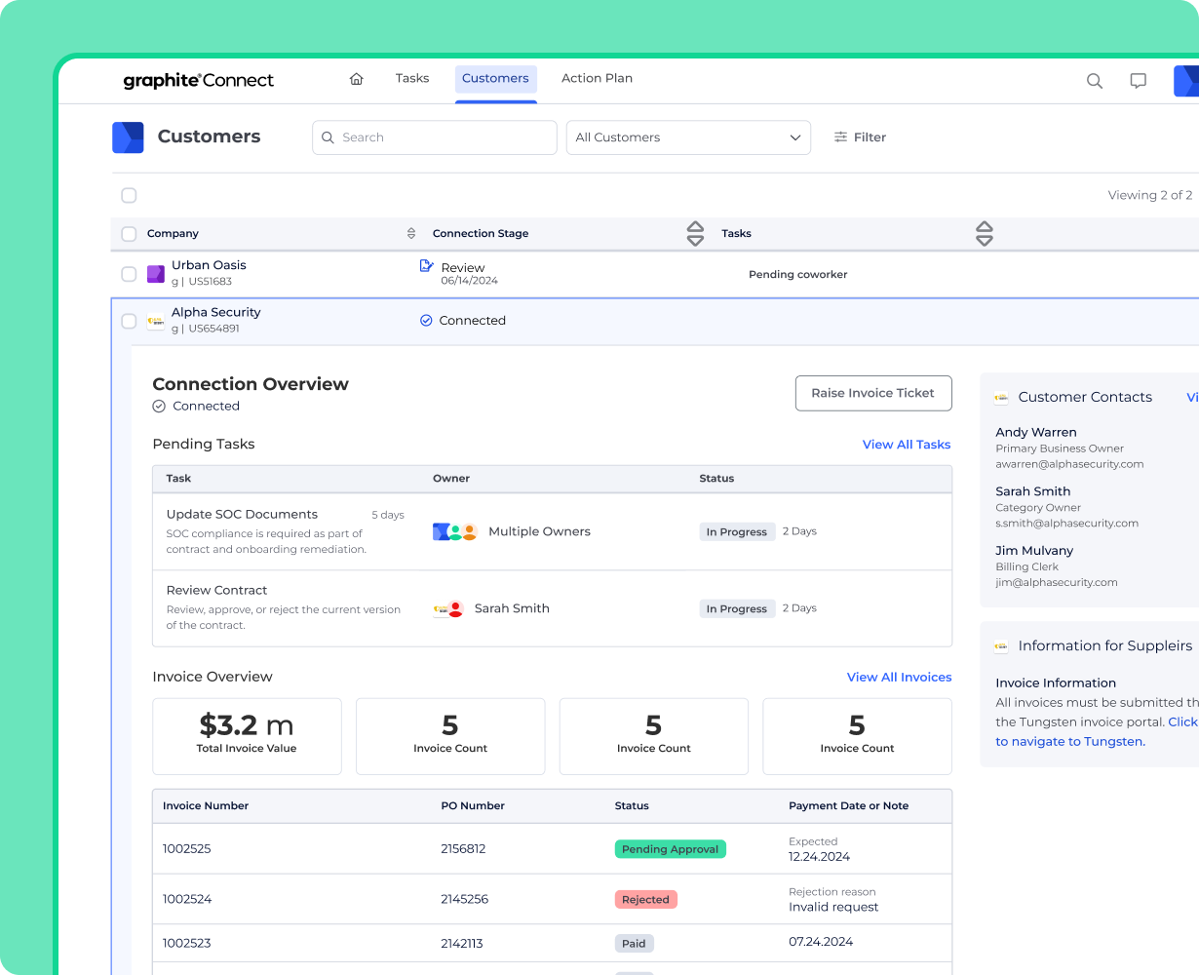Viewport: 1199px width, 975px height.
Task: Tick the checkbox in the Company header row
Action: pos(129,234)
